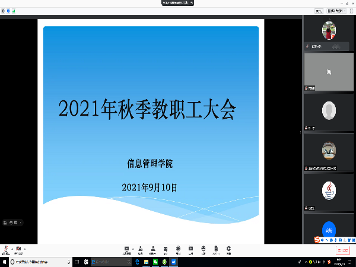Open the members management panel
Image resolution: width=356 pixels, height=267 pixels.
point(152,249)
